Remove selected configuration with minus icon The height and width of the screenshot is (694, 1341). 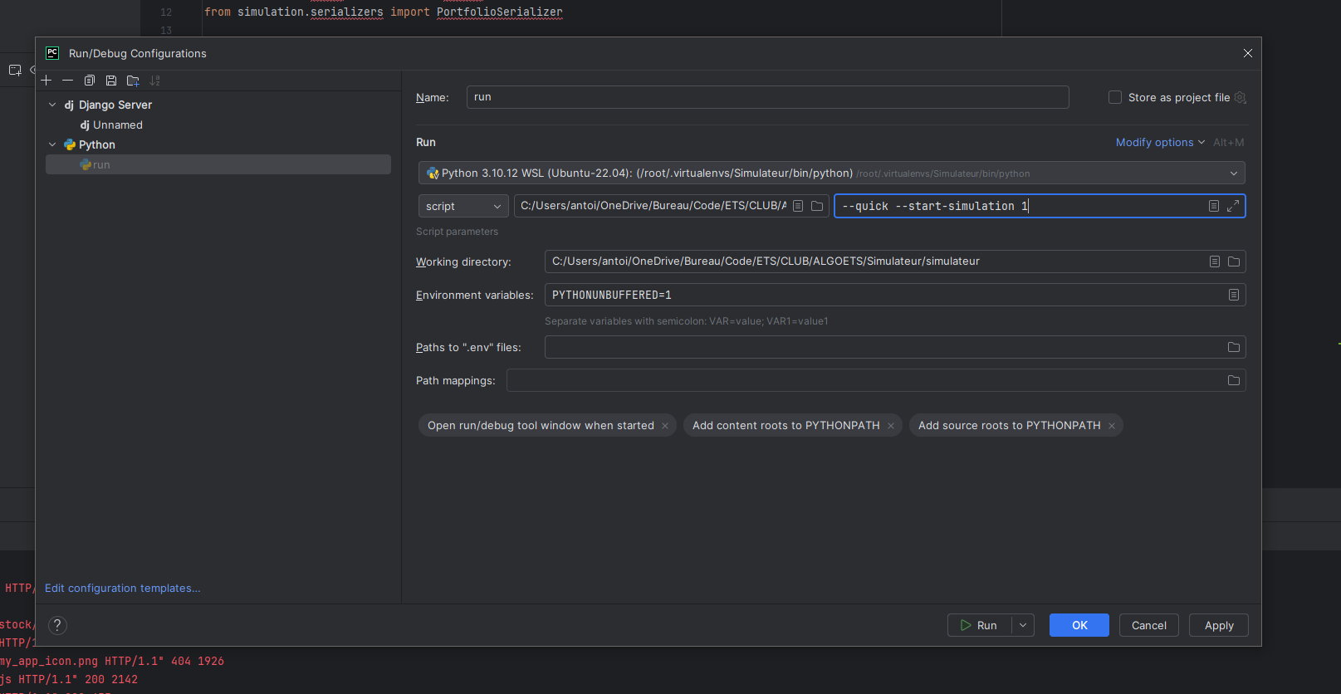pos(68,81)
